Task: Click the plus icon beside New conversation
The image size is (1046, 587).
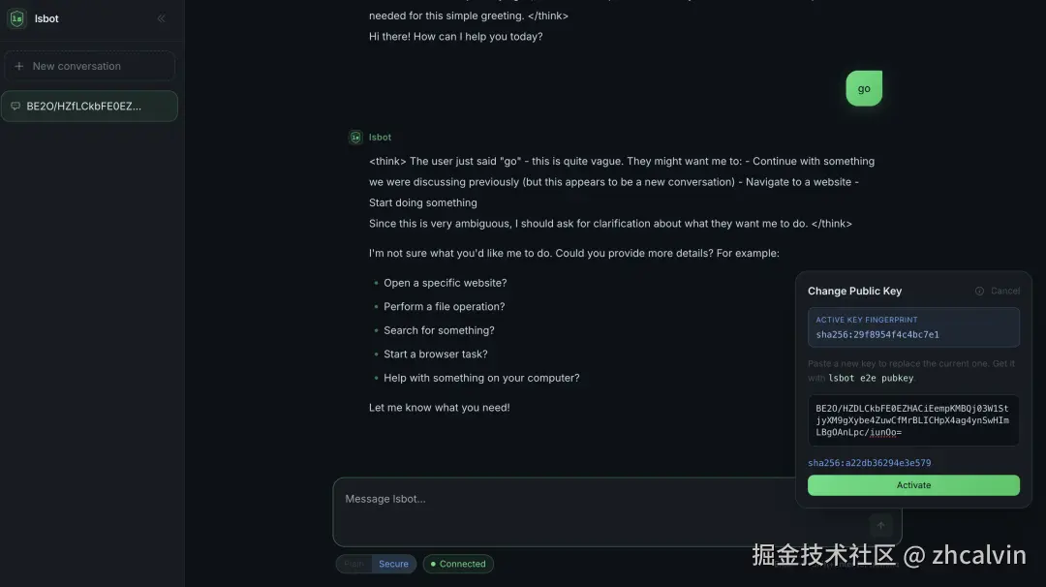Action: pos(21,66)
